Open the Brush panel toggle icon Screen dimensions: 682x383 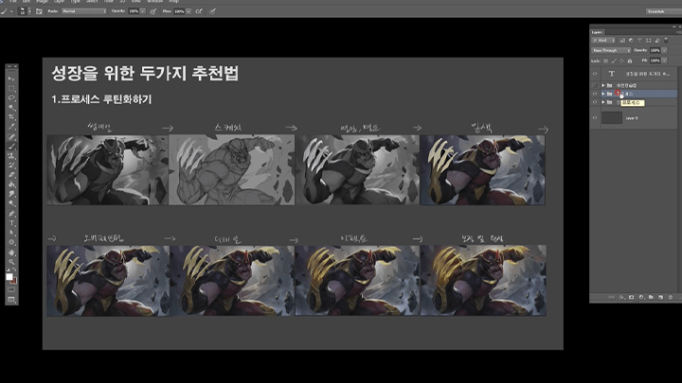click(39, 11)
